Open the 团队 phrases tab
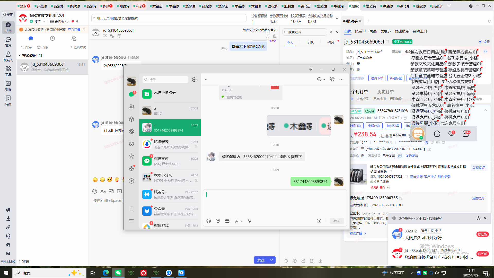This screenshot has height=278, width=494. [310, 42]
